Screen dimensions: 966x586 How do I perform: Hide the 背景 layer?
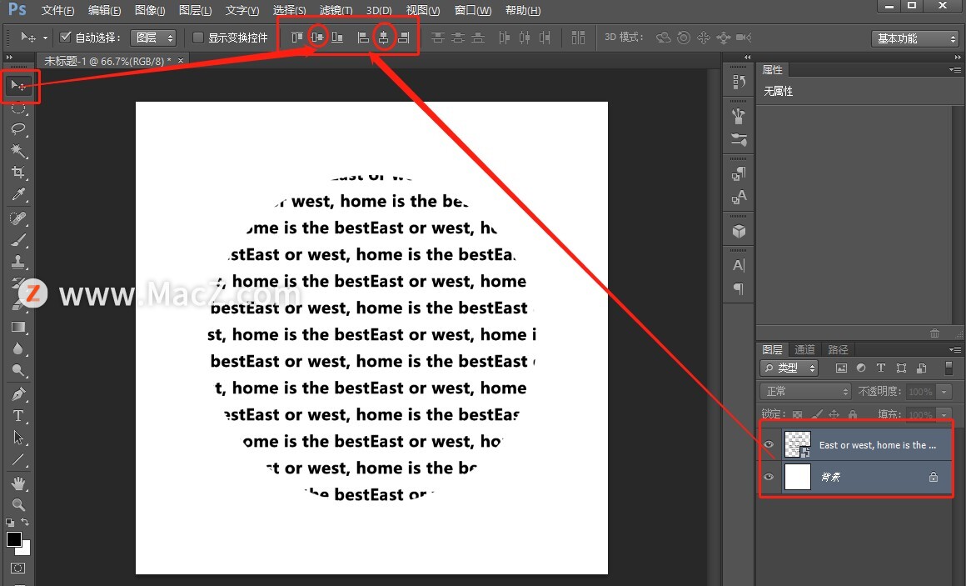769,477
